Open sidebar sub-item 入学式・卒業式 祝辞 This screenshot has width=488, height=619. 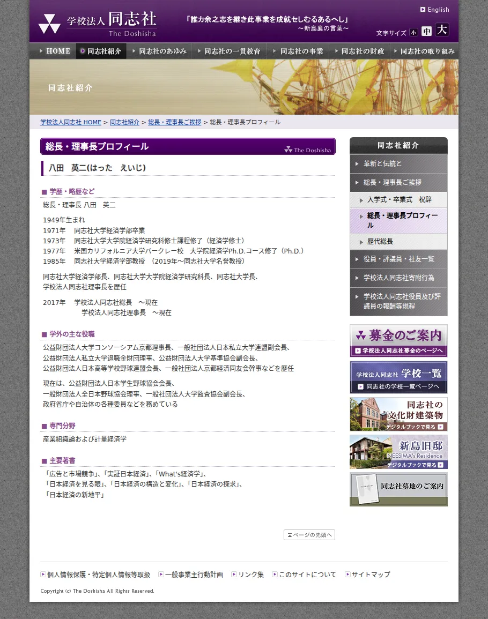click(x=398, y=200)
